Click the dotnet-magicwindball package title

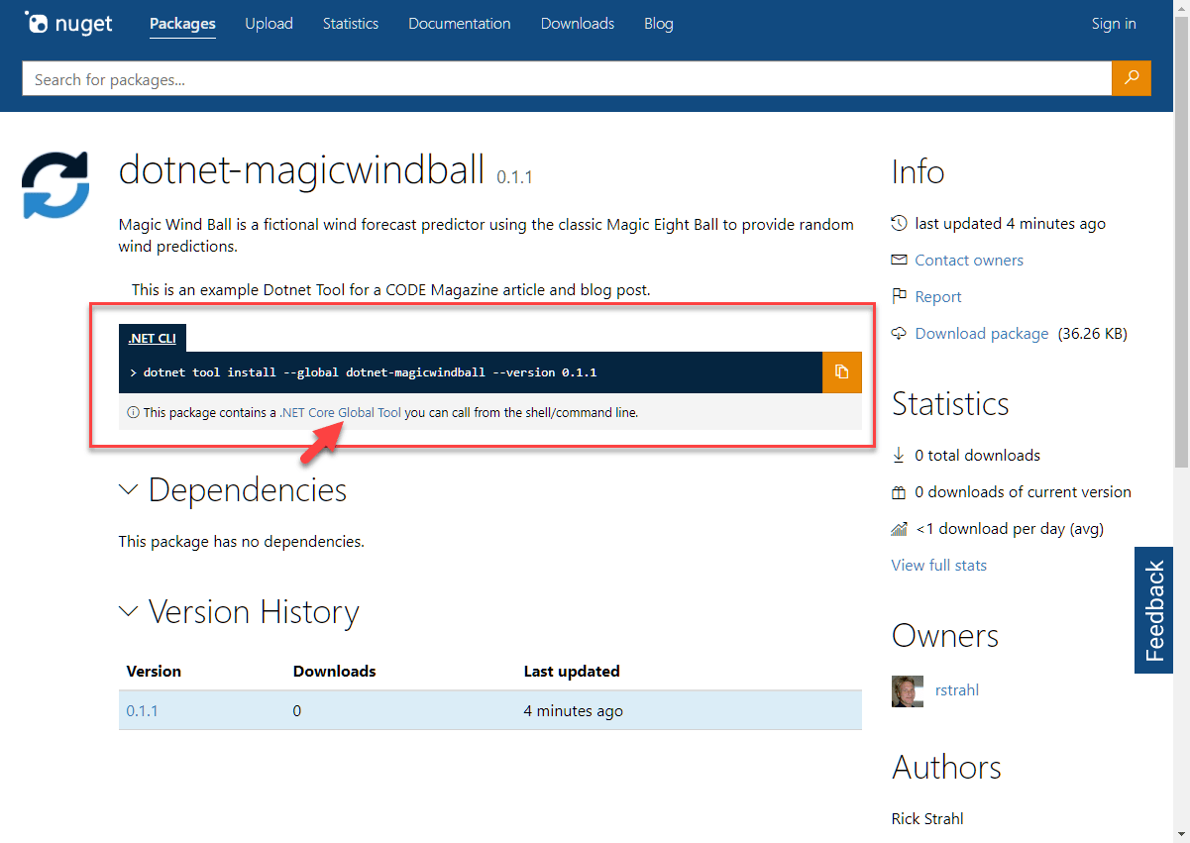(x=302, y=169)
